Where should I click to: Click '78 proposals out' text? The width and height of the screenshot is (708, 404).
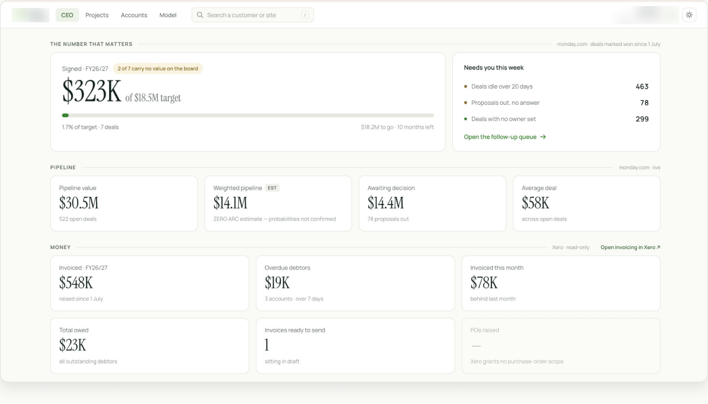click(388, 219)
